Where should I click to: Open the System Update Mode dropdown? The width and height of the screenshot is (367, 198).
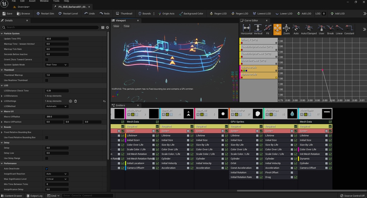57,65
